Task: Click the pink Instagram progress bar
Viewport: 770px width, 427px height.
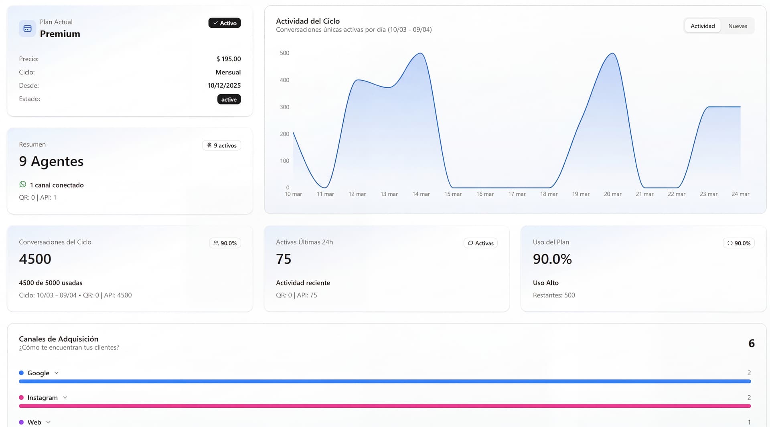Action: point(385,406)
